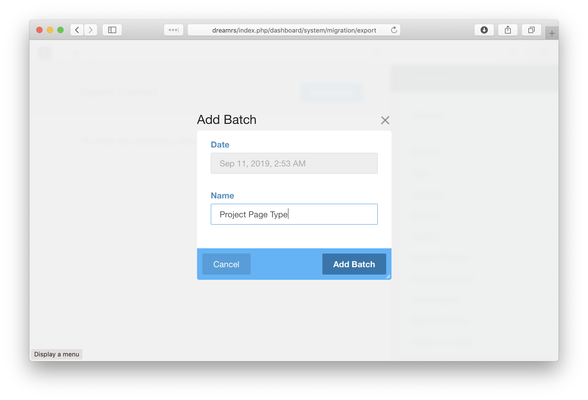Grab the dialog resize handle
The width and height of the screenshot is (588, 400).
tap(388, 276)
